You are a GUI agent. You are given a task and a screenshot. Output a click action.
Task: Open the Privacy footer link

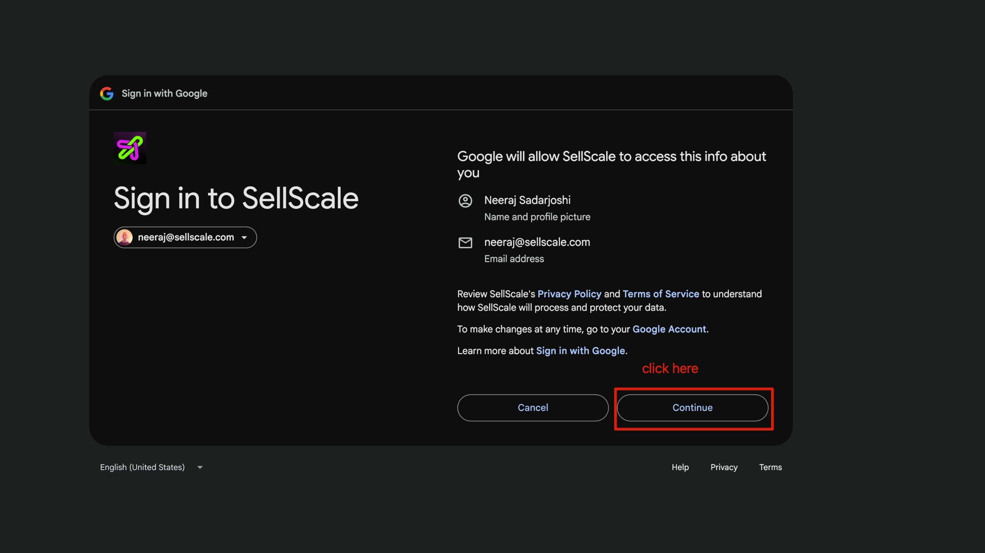pyautogui.click(x=724, y=467)
